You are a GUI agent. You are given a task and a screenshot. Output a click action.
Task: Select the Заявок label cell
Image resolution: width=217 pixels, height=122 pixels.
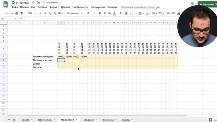[x=45, y=64]
